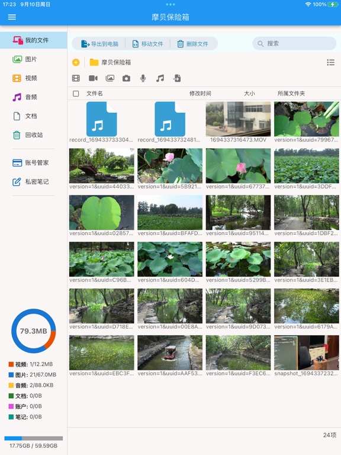Open photo uuid=44033 stone bridge
Screen dimensions: 341x455
pos(101,169)
